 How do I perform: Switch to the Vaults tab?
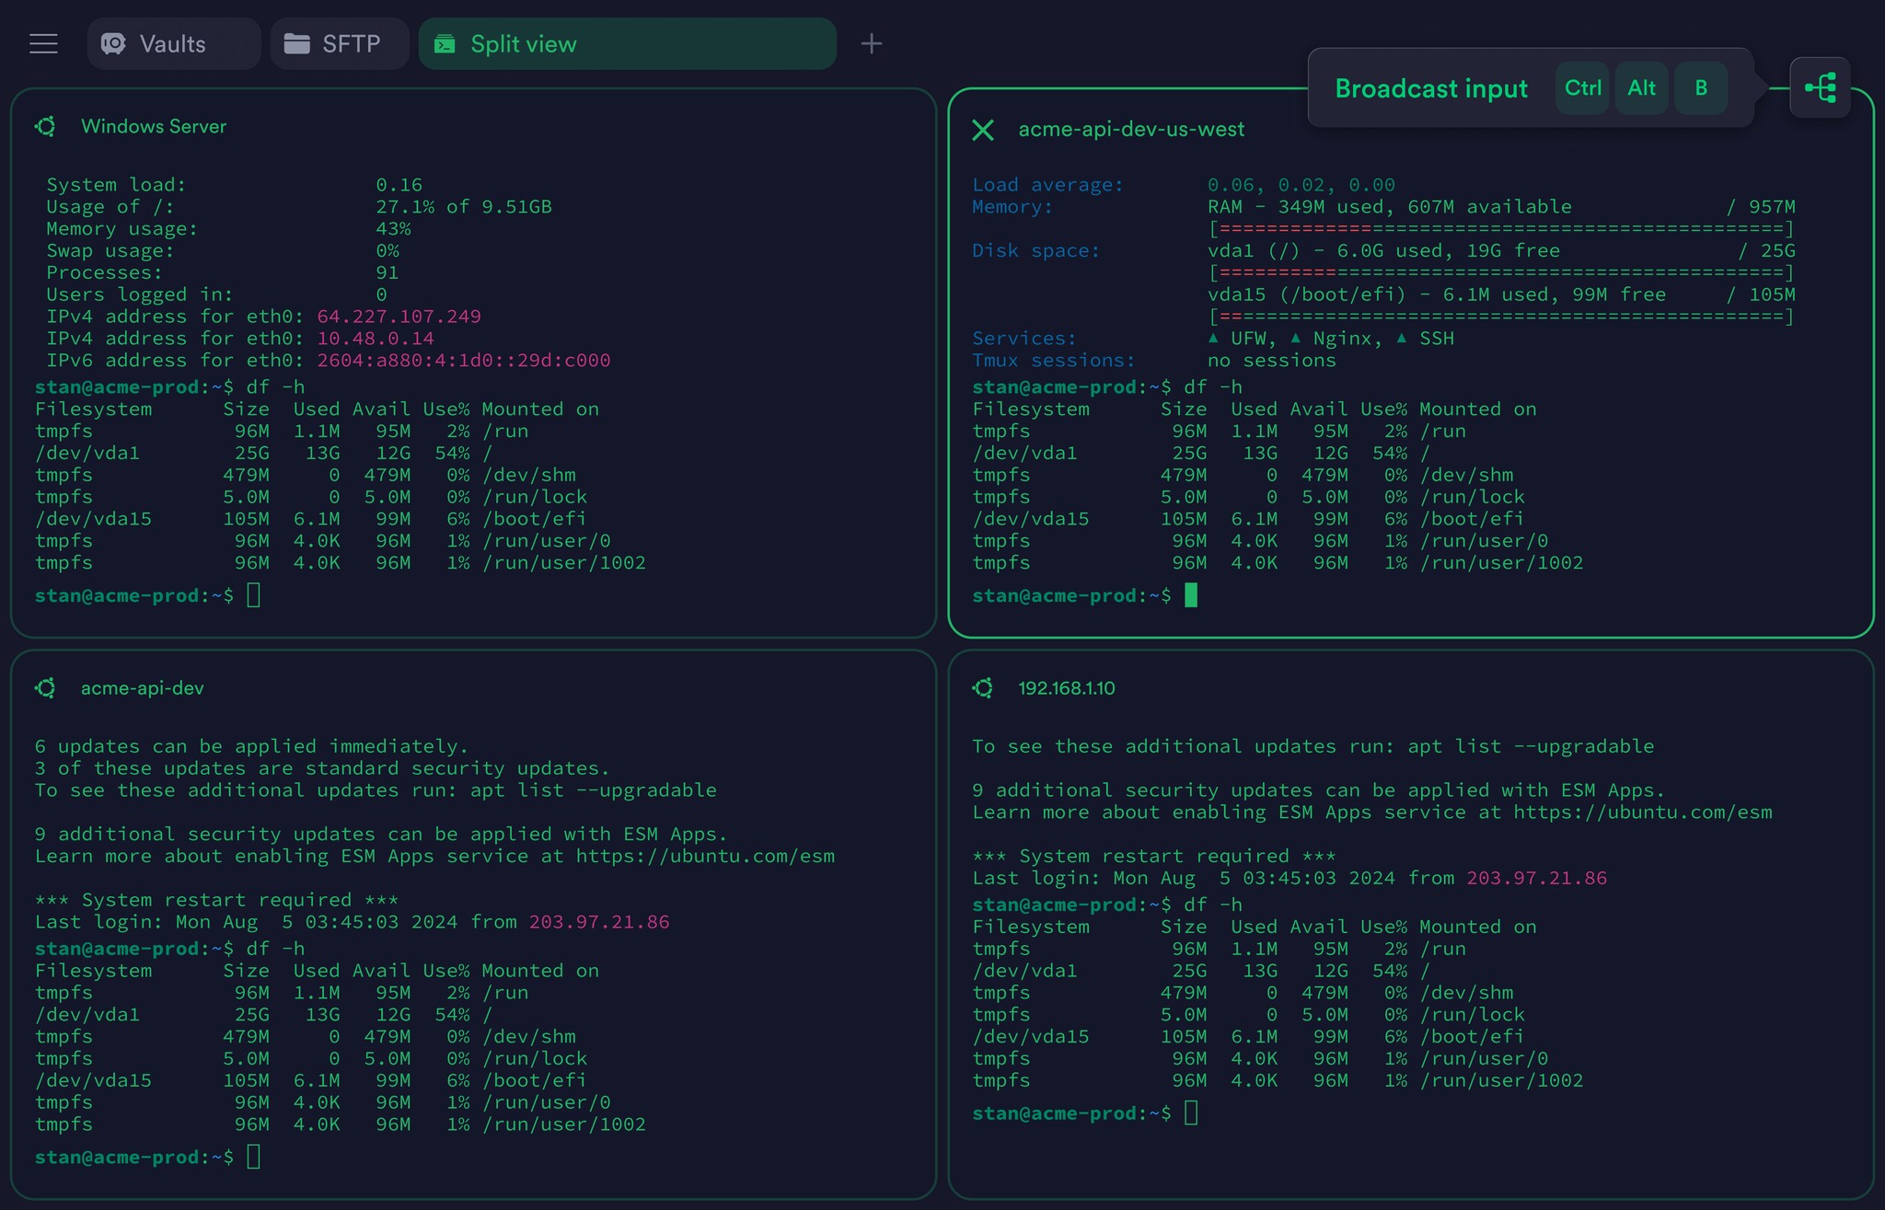tap(173, 42)
